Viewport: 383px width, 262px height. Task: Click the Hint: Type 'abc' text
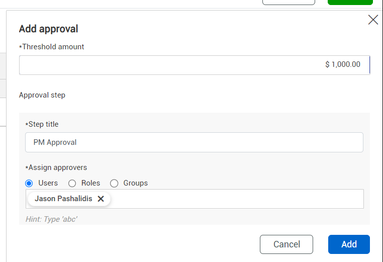click(51, 219)
